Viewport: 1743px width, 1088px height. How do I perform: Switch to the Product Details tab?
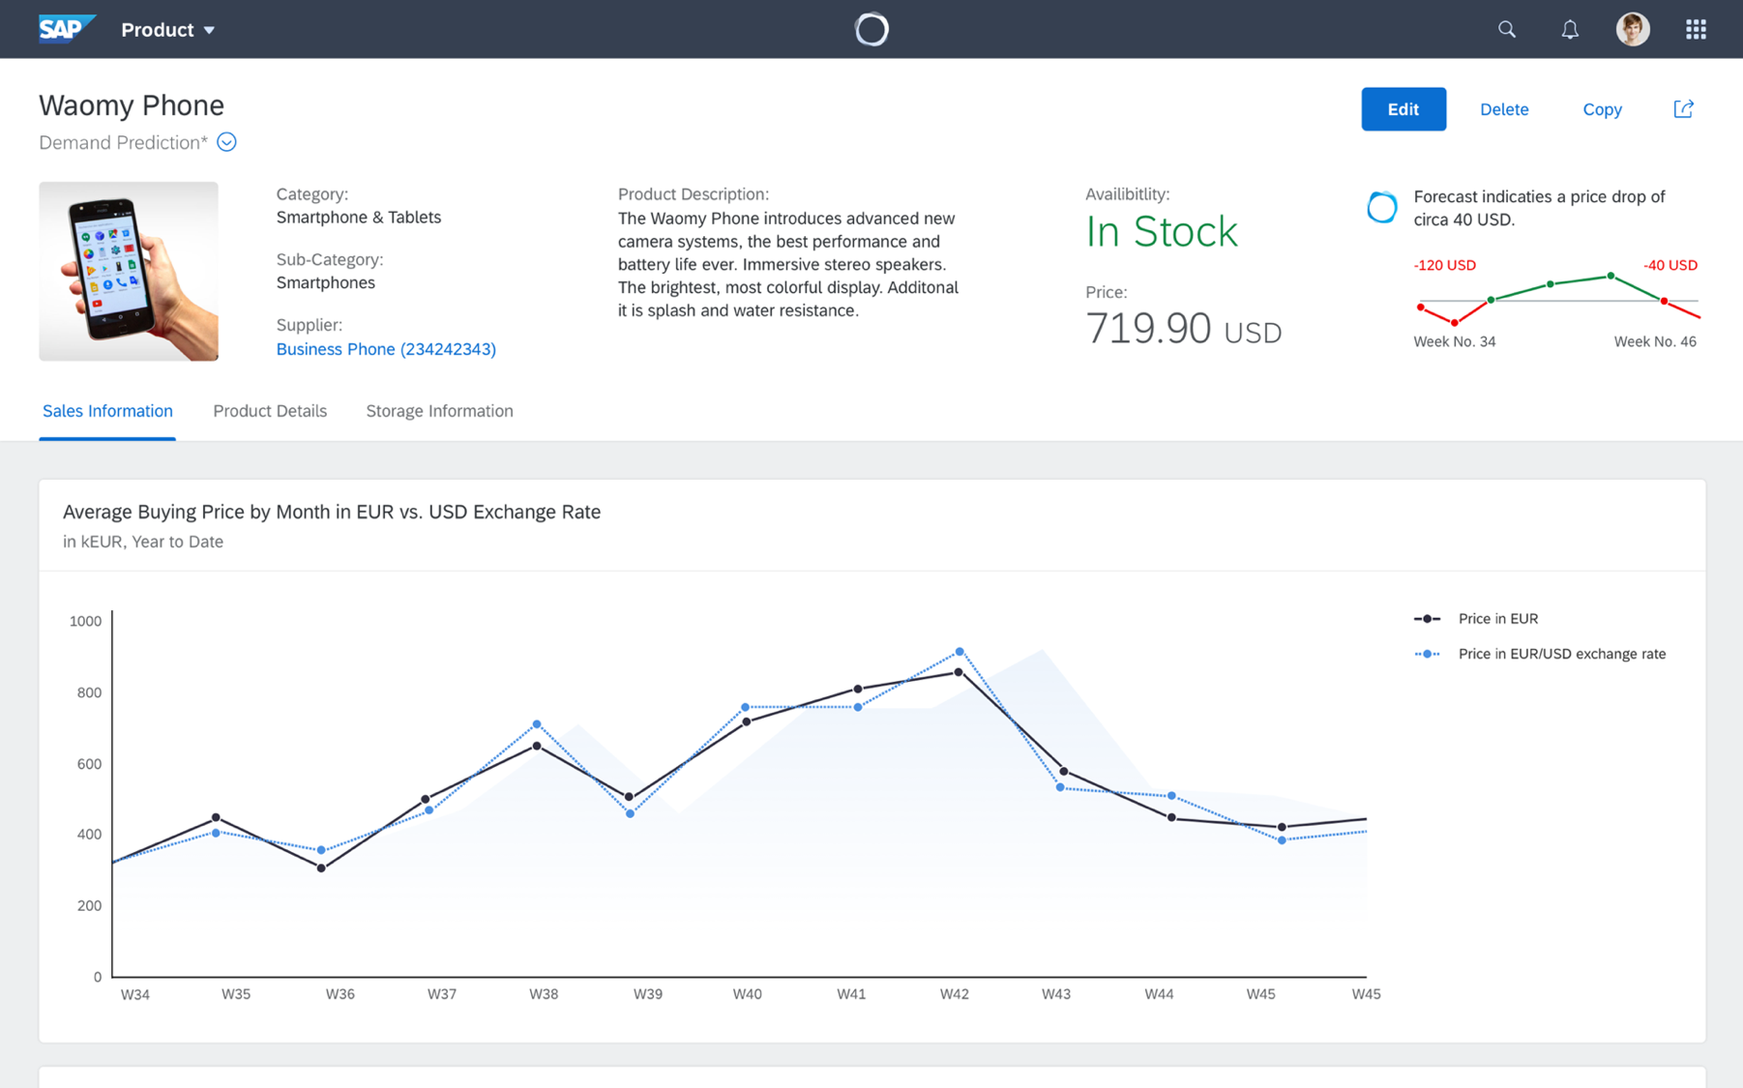click(270, 411)
